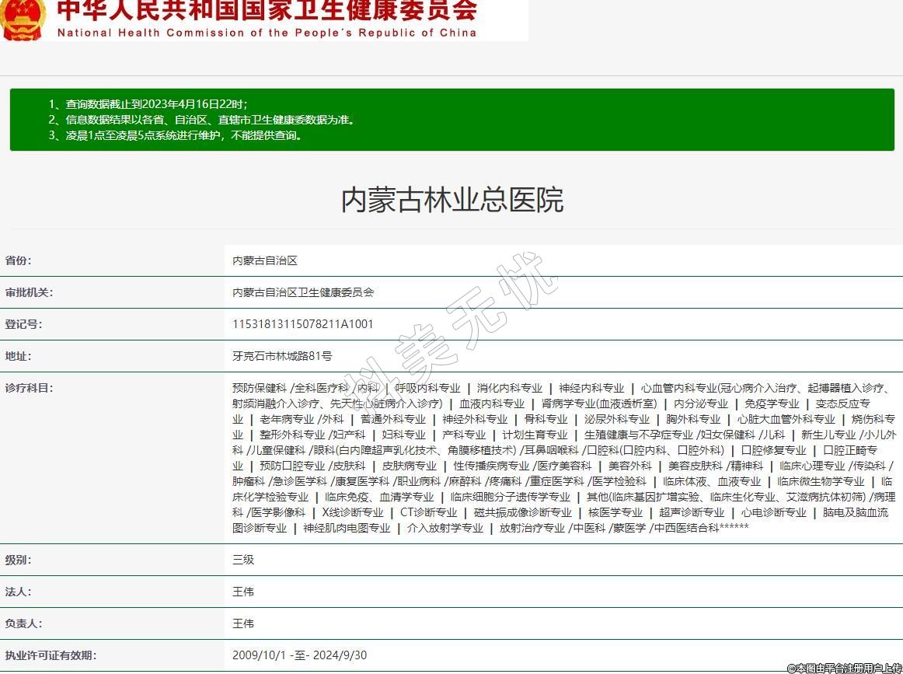Click the license validity dates 2009/10/1 to 2024/9/30

tap(299, 655)
